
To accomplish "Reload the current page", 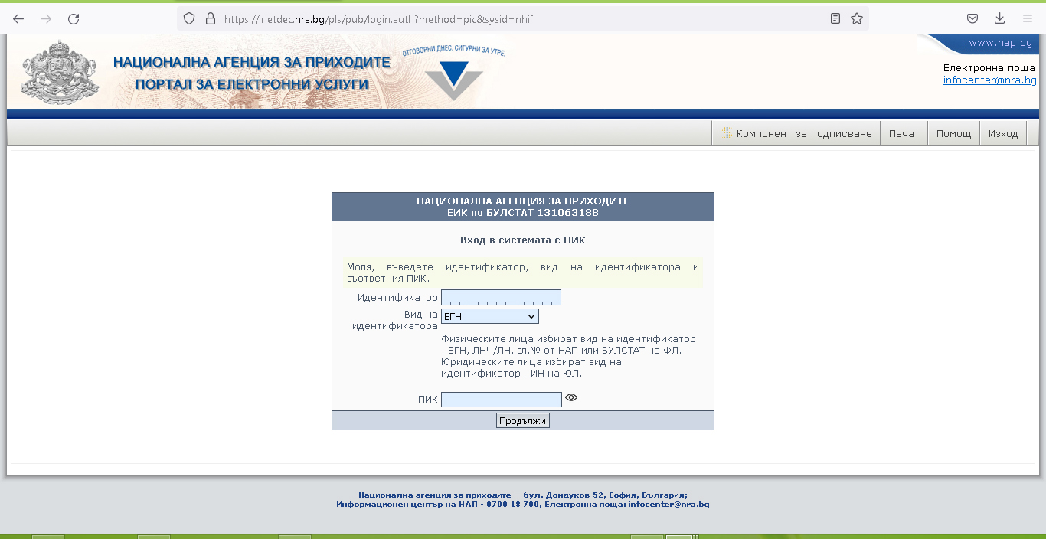I will click(x=74, y=19).
